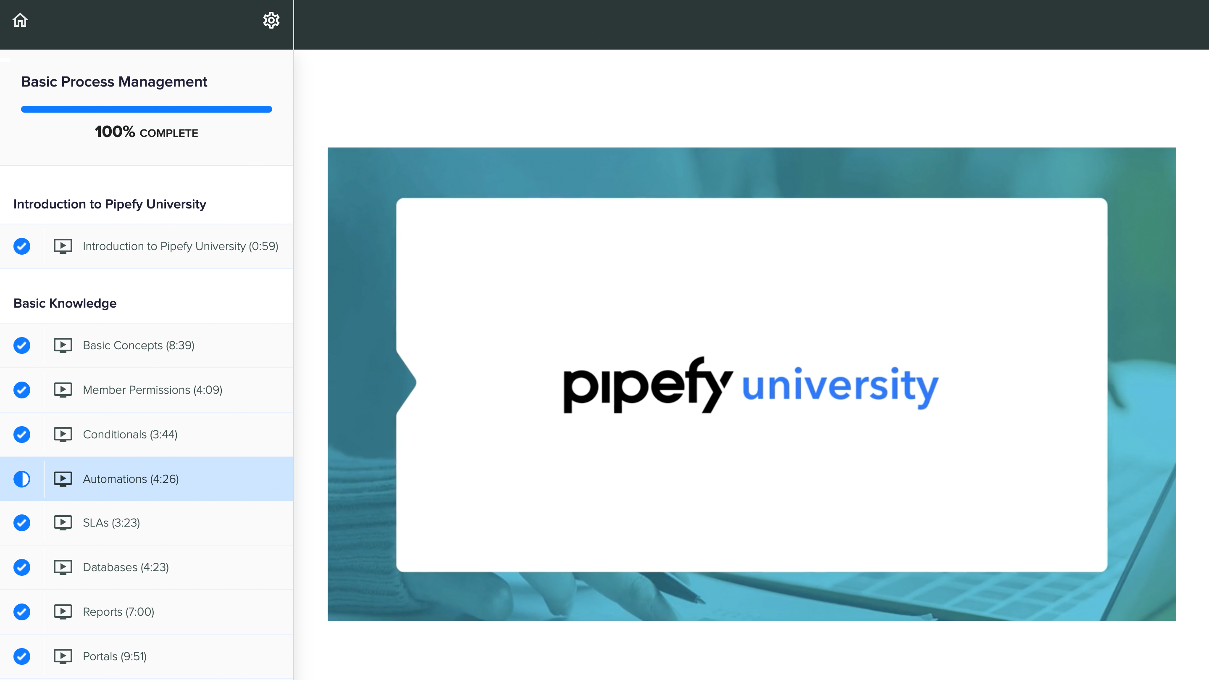Open the SLAs (3:23) lesson
Screen dimensions: 1209x680
coord(147,523)
